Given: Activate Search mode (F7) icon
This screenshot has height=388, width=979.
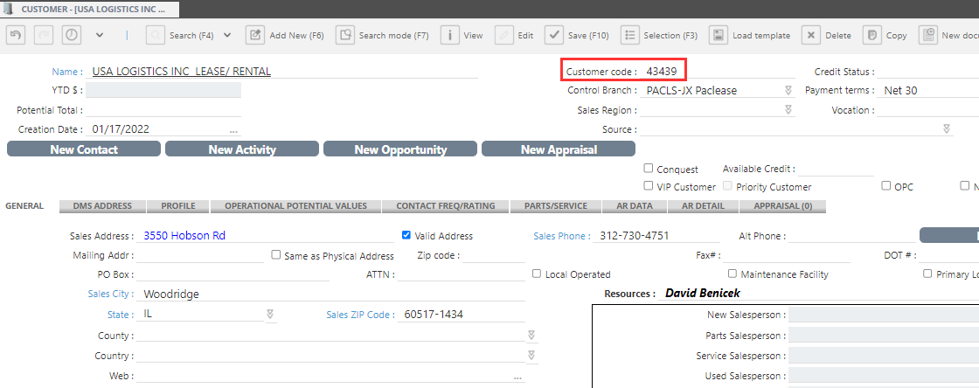Looking at the screenshot, I should pos(344,35).
